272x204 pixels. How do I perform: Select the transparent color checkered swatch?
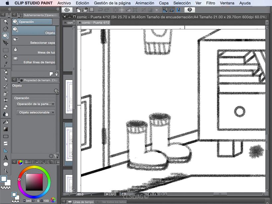(5, 187)
